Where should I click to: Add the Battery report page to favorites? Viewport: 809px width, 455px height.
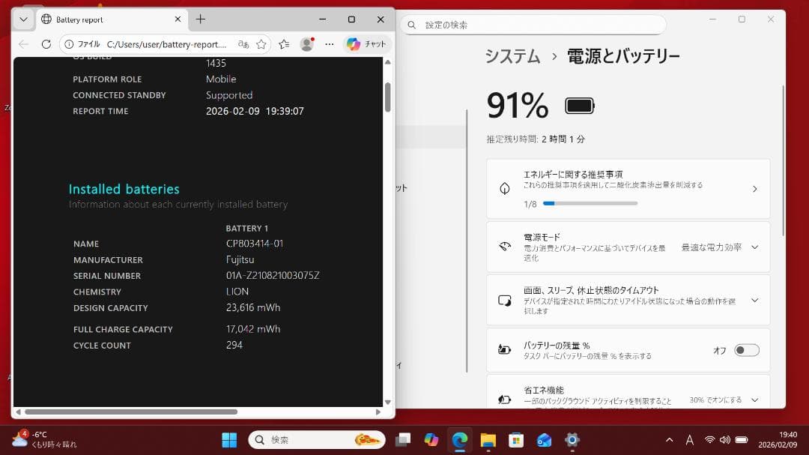261,44
